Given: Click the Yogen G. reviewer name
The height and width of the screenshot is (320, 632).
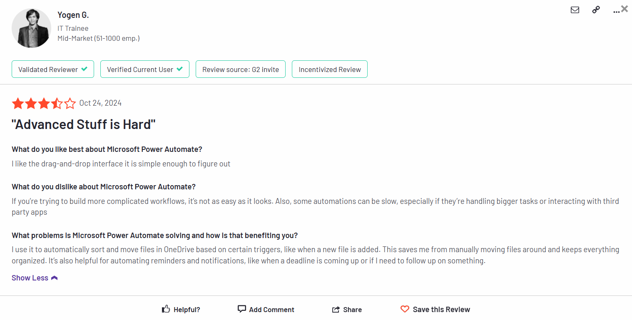Looking at the screenshot, I should [73, 15].
